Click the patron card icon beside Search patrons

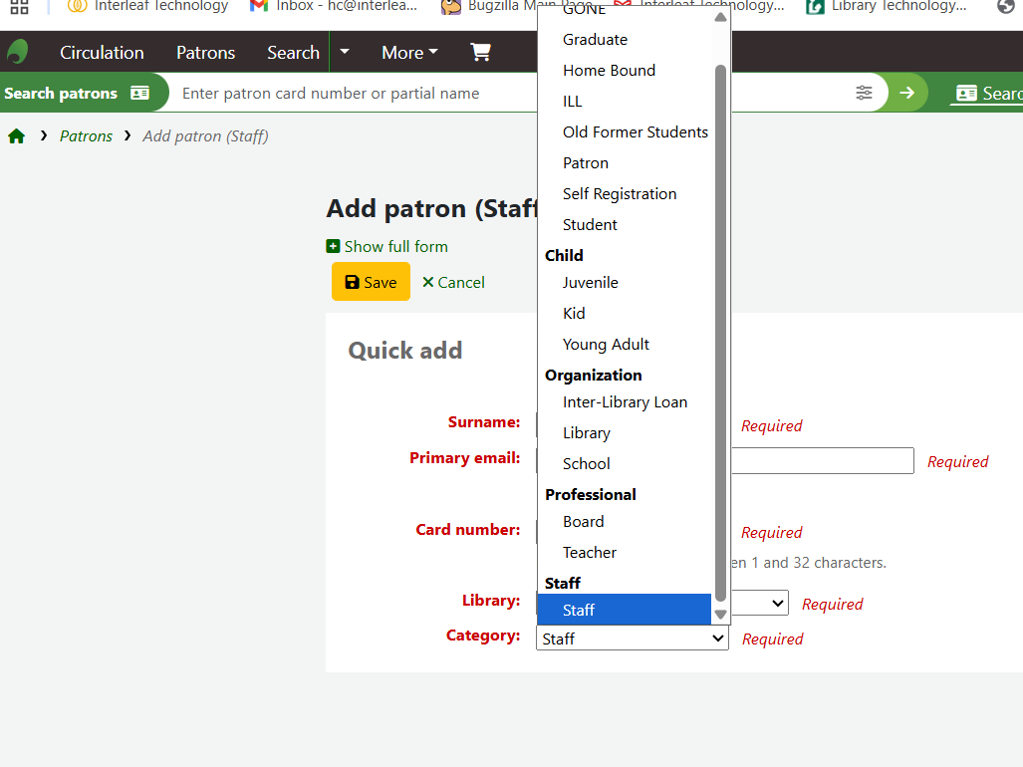[139, 94]
